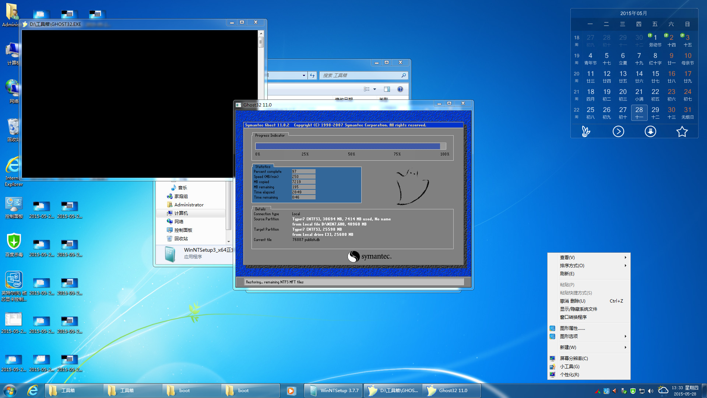The image size is (707, 398).
Task: Open the help icon in Explorer toolbar
Action: [x=400, y=89]
